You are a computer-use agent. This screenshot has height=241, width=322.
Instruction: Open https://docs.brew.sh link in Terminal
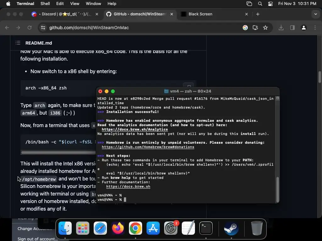point(128,187)
